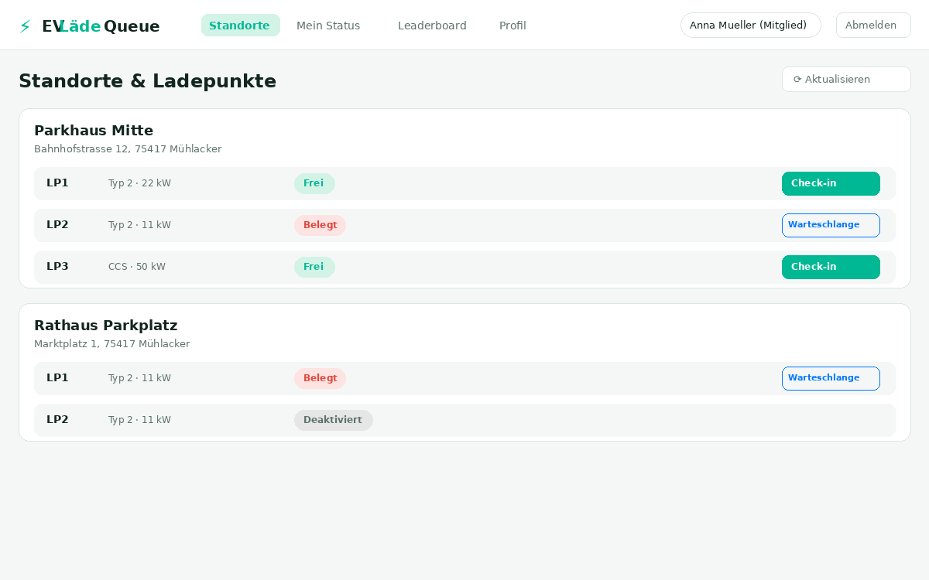Click Typ 2 · 11 kW in Rathaus LP1 row
Image resolution: width=929 pixels, height=580 pixels.
pos(139,378)
